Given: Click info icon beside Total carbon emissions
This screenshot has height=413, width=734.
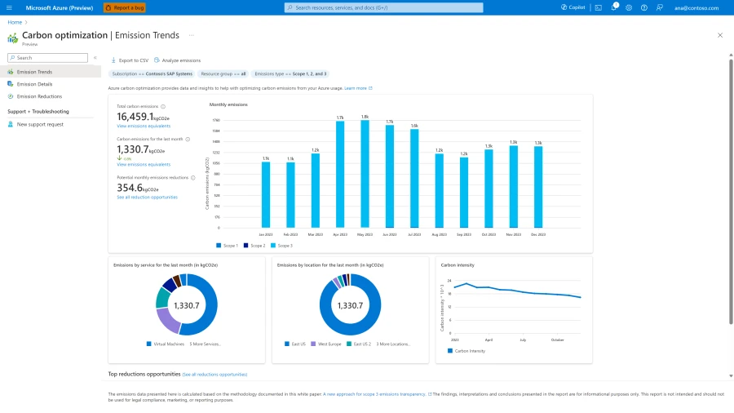Looking at the screenshot, I should click(x=163, y=106).
